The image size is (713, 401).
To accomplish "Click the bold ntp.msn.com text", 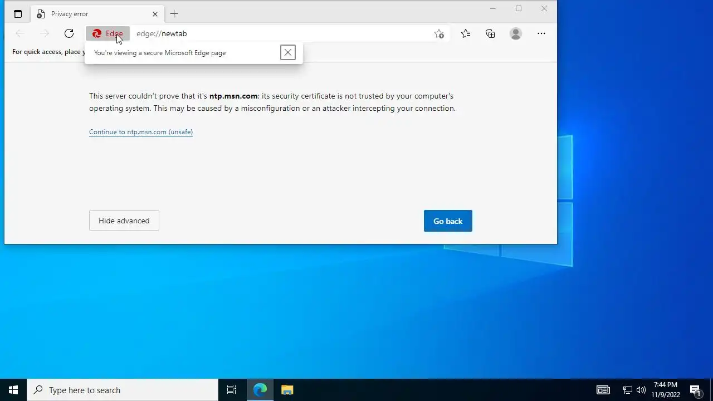I will pyautogui.click(x=233, y=96).
